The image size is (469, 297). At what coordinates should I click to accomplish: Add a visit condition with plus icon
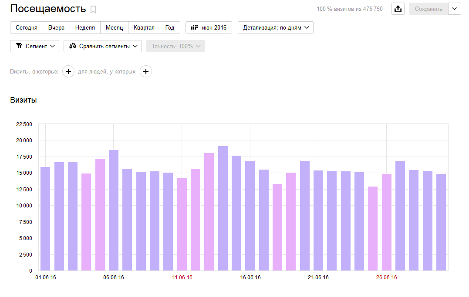[x=68, y=72]
